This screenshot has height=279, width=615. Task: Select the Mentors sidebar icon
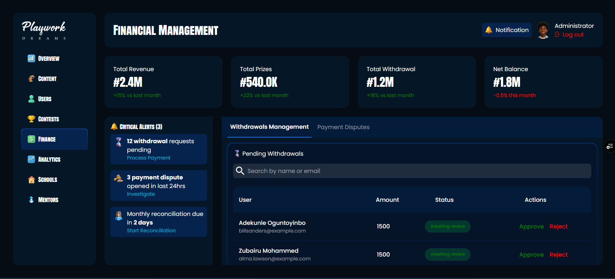point(31,200)
